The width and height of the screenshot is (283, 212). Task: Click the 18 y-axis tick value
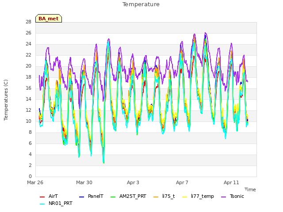29,77
